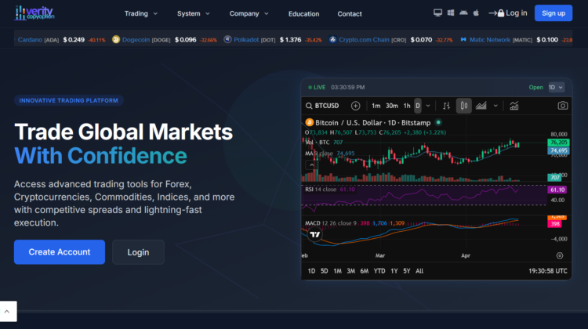Take chart snapshot with camera icon
The image size is (588, 329).
coord(562,106)
